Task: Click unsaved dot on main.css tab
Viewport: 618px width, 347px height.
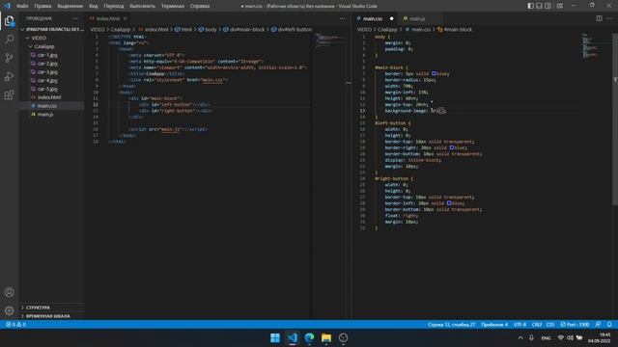Action: point(391,18)
